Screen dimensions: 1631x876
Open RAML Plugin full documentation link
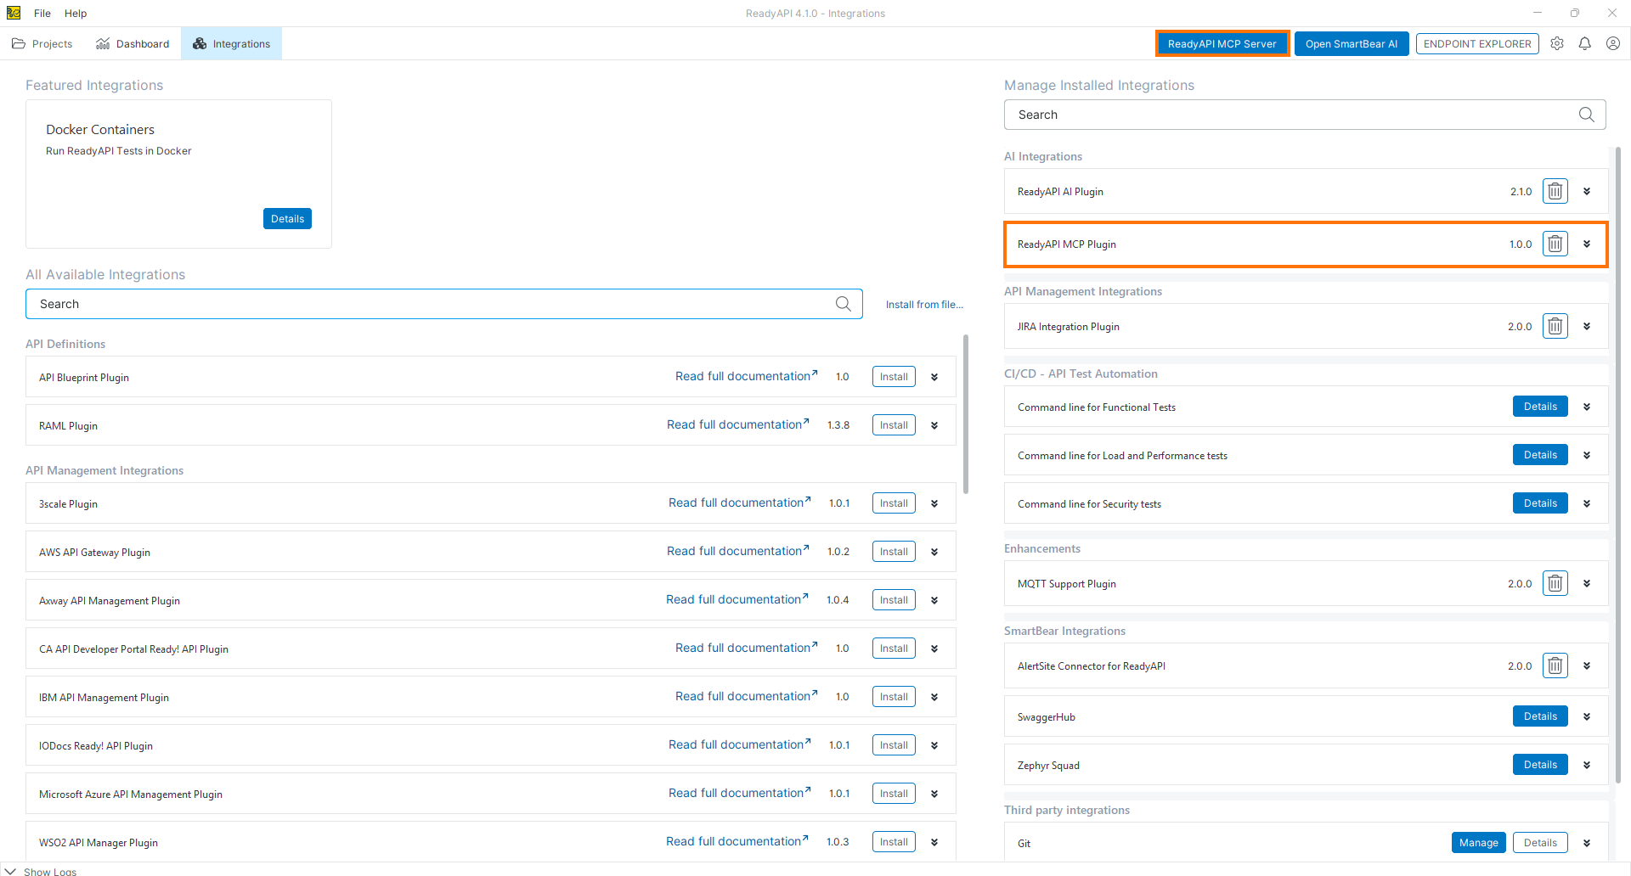[737, 424]
